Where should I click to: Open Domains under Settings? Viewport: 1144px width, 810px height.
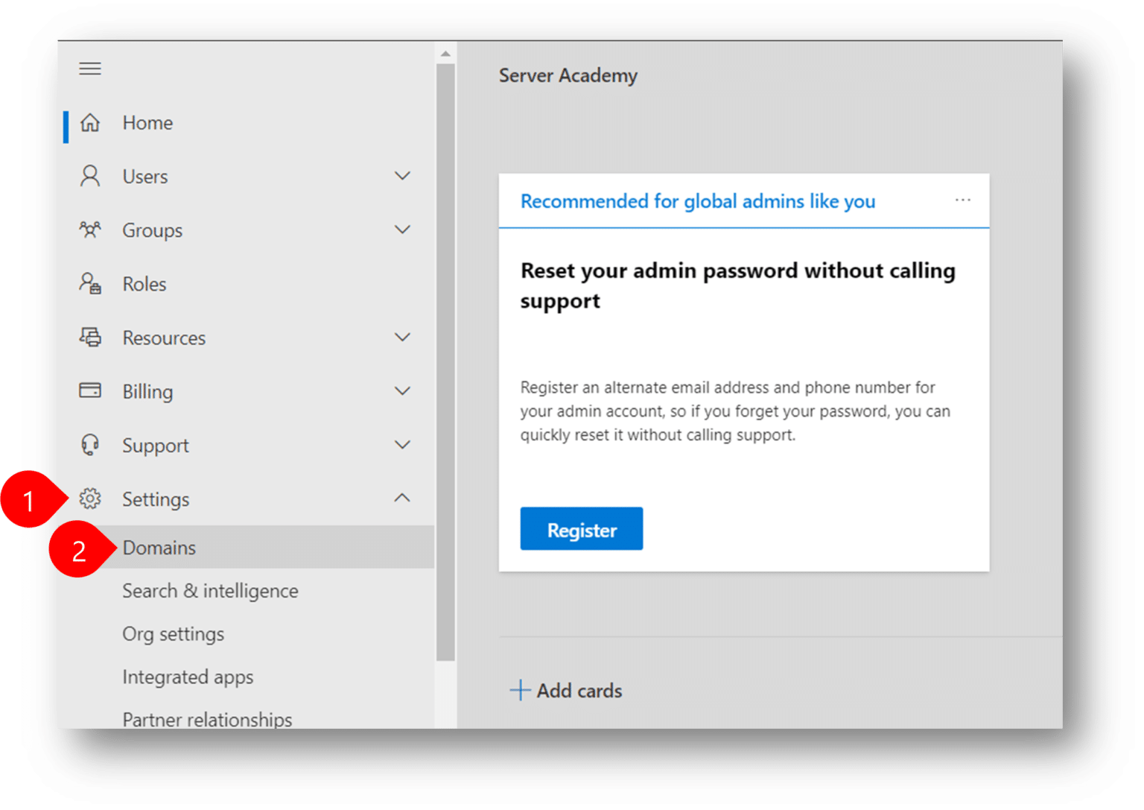pyautogui.click(x=159, y=548)
